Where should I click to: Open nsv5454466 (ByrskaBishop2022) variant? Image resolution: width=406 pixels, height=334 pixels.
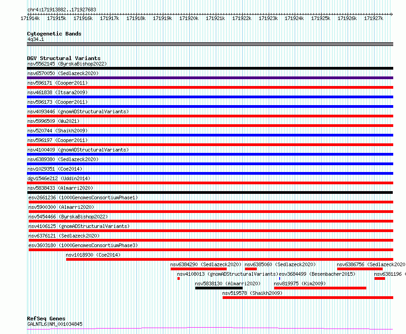coord(68,217)
